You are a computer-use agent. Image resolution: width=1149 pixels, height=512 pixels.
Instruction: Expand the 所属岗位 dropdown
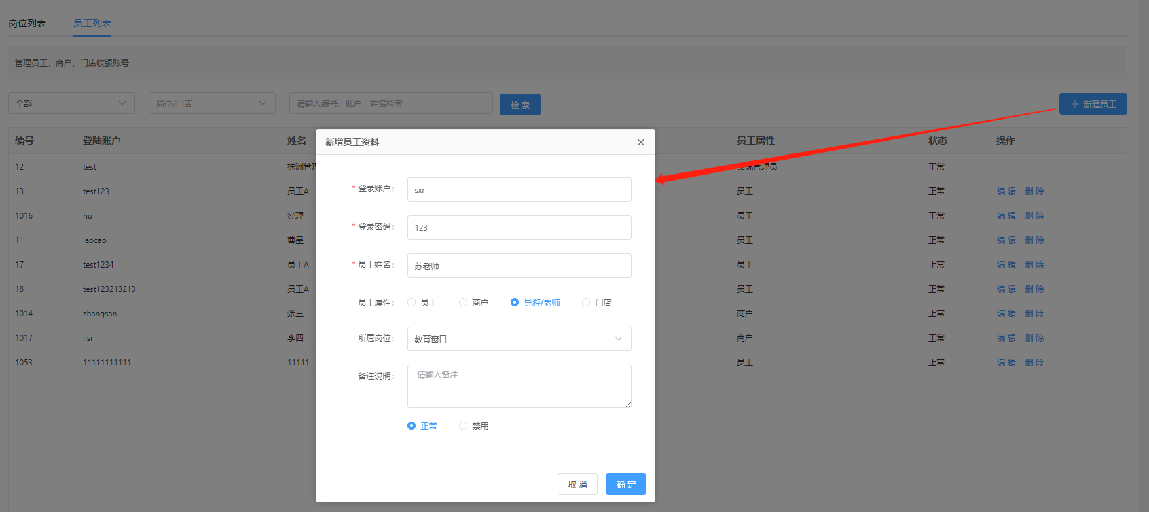pyautogui.click(x=519, y=339)
